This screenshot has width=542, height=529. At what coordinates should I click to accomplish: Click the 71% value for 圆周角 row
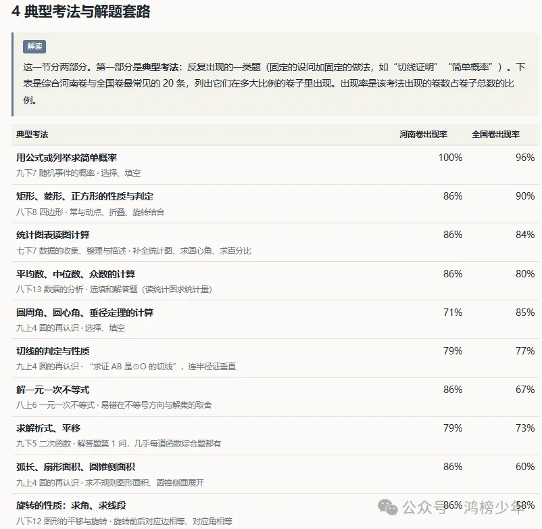(453, 313)
